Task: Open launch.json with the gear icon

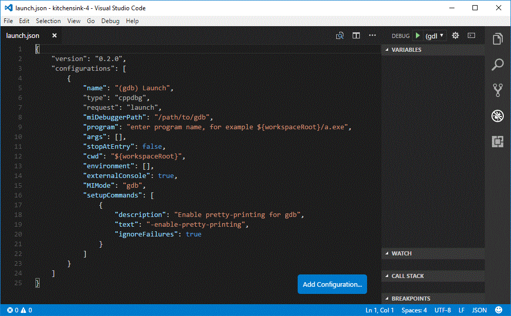Action: (455, 35)
